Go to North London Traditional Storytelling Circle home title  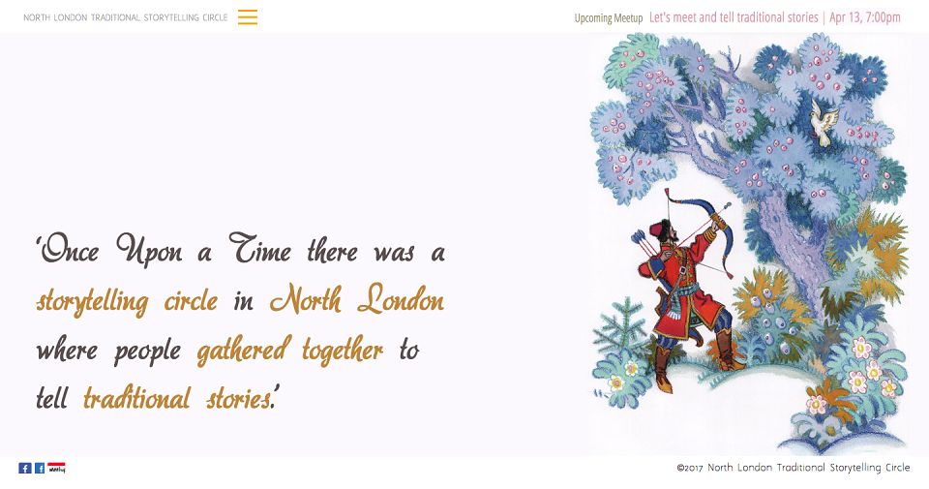coord(126,17)
